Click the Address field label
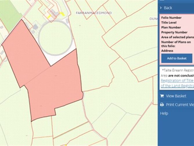Screen dimensions: 194x146 pyautogui.click(x=167, y=51)
